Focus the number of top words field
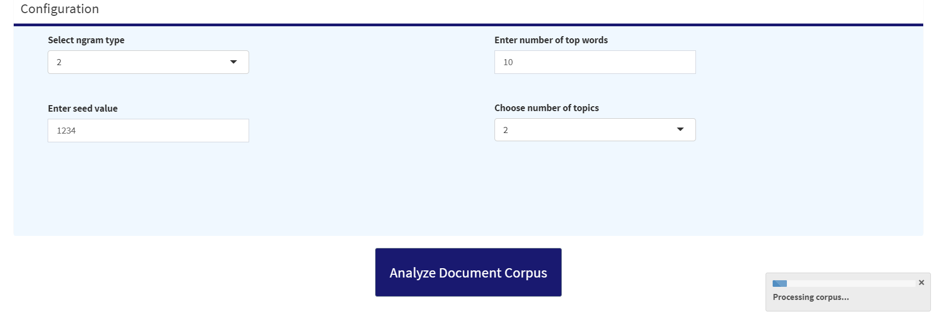The height and width of the screenshot is (312, 932). click(595, 62)
